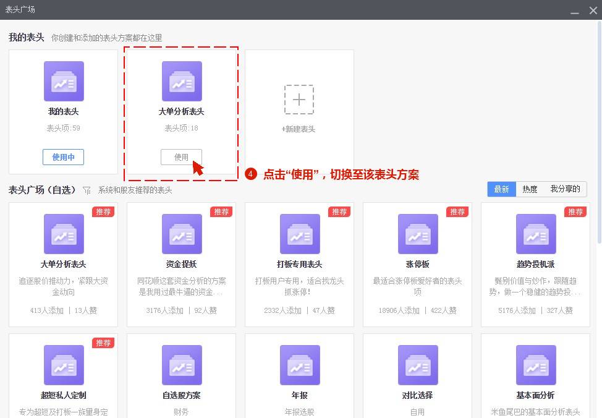This screenshot has height=418, width=602.
Task: Click the 推荐 badge on 超短私人定制 card
Action: point(103,343)
